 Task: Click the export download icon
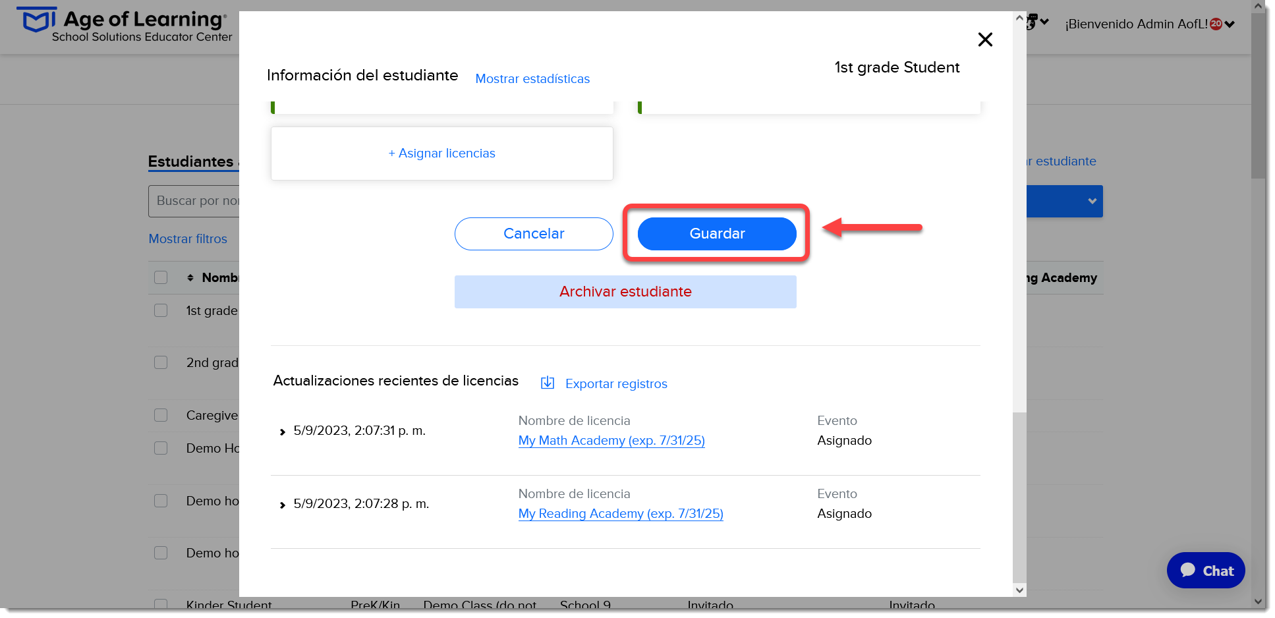point(548,383)
